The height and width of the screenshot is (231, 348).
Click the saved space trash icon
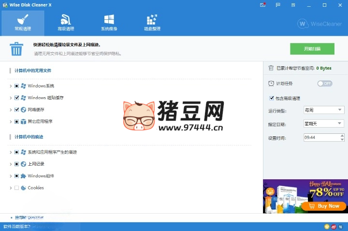(271, 68)
